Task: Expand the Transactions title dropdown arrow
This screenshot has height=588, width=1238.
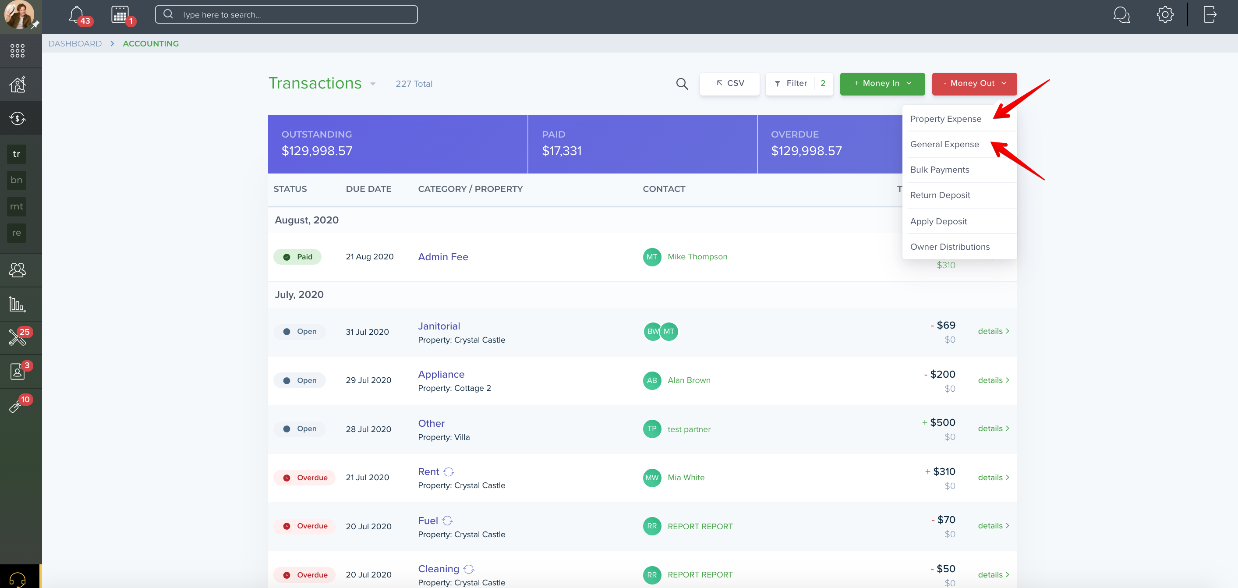Action: (372, 84)
